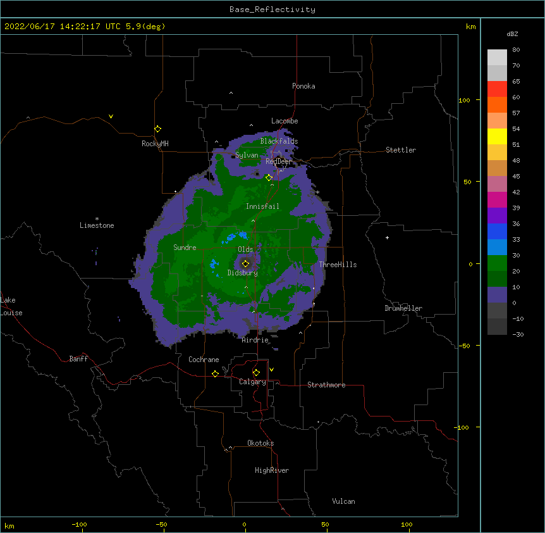The height and width of the screenshot is (533, 545).
Task: Click the Drumheller label
Action: (403, 308)
